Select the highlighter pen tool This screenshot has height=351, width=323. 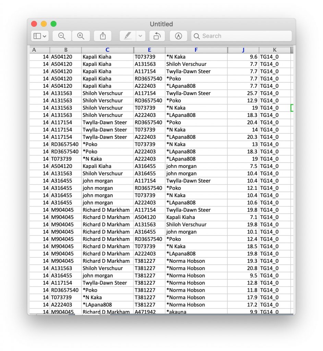click(128, 36)
